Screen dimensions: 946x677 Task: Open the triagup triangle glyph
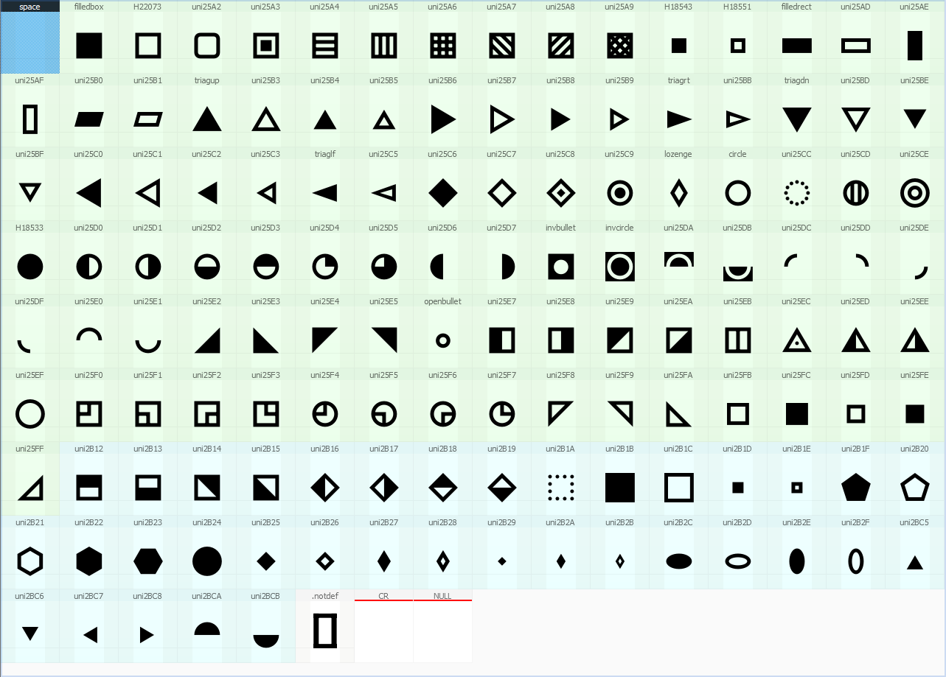click(206, 119)
